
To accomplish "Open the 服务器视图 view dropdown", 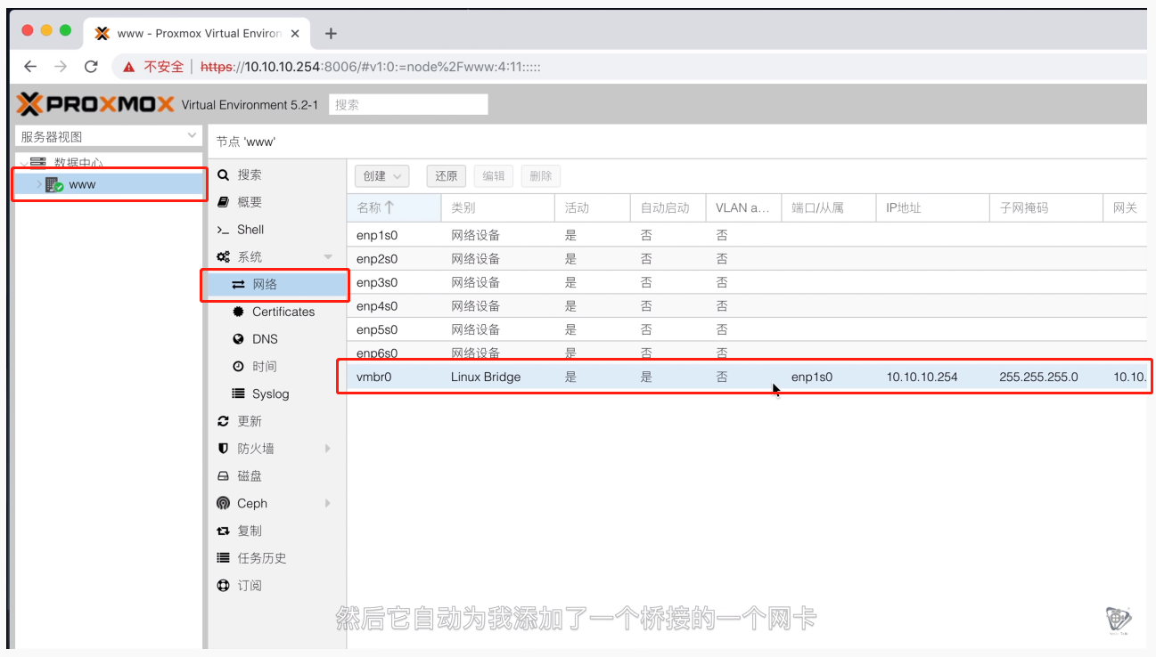I will [109, 136].
